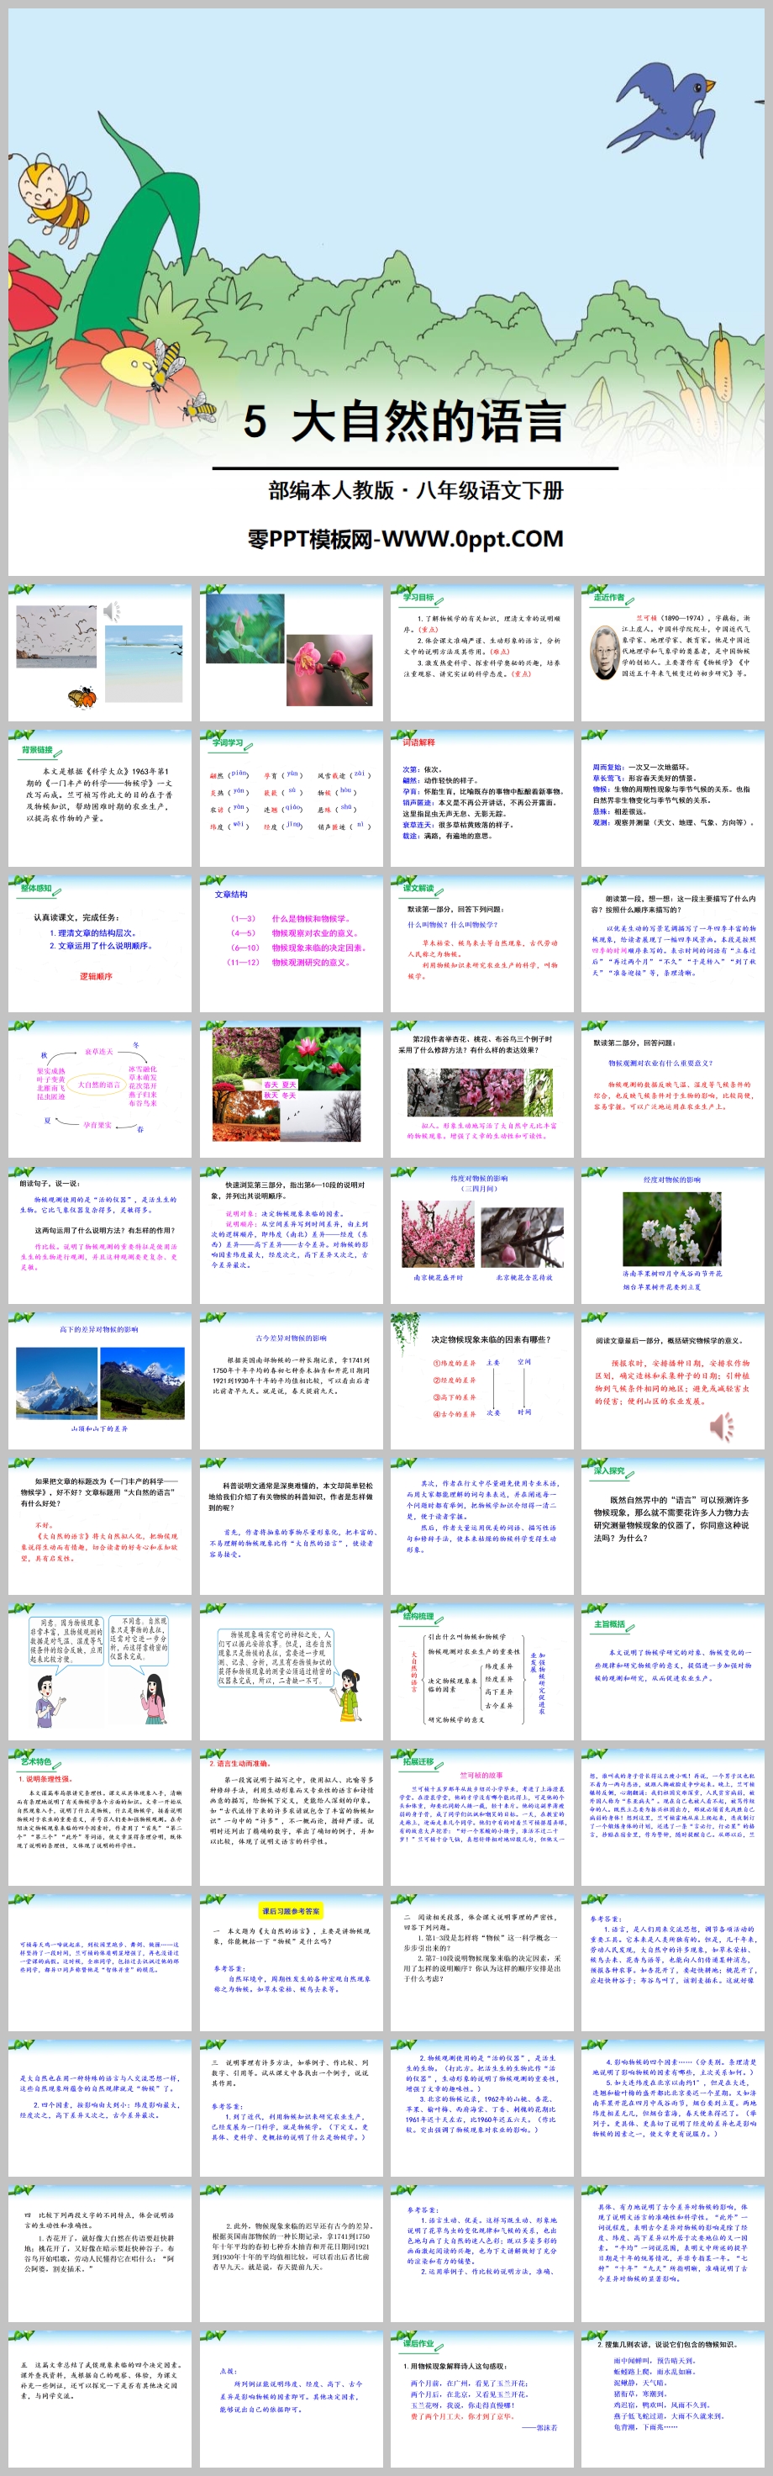Open the 课文解读 默读第一部分 slide

(x=482, y=943)
